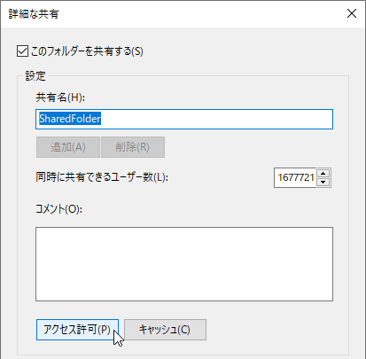The height and width of the screenshot is (359, 366).
Task: Click empty area right of SharedFolder text
Action: click(217, 119)
